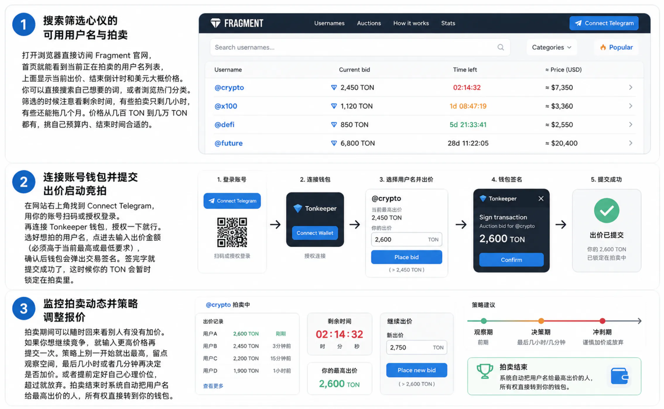
Task: Focus the Search usernames field
Action: pyautogui.click(x=360, y=47)
